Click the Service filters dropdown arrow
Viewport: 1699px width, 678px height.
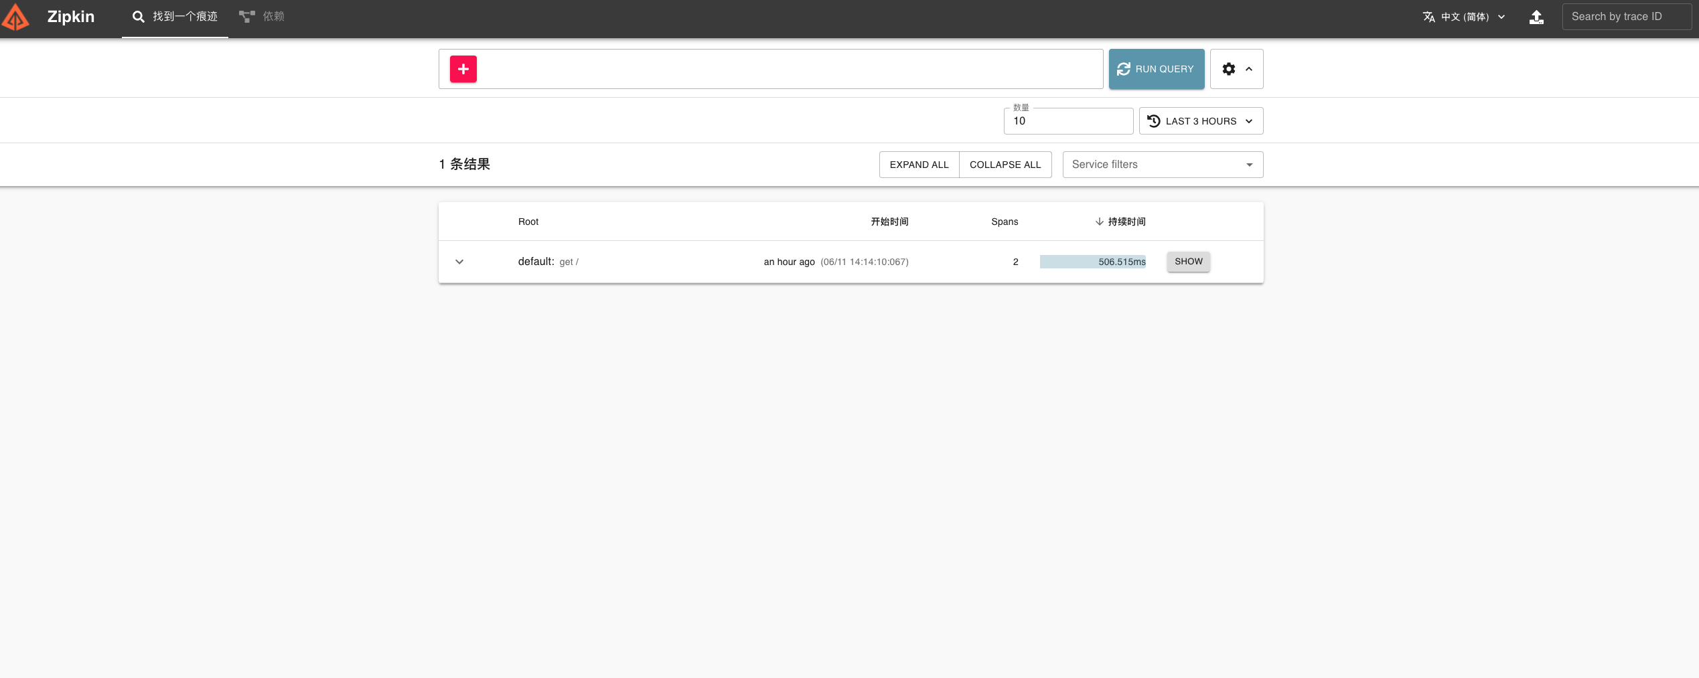[1250, 165]
